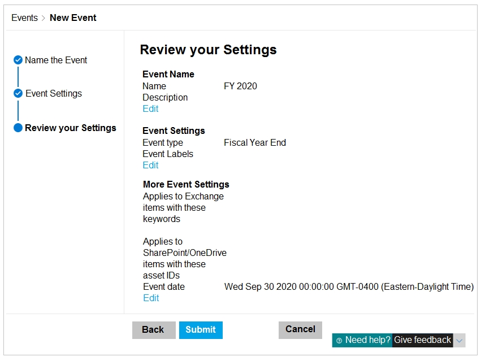
Task: Cancel the event creation
Action: 300,329
